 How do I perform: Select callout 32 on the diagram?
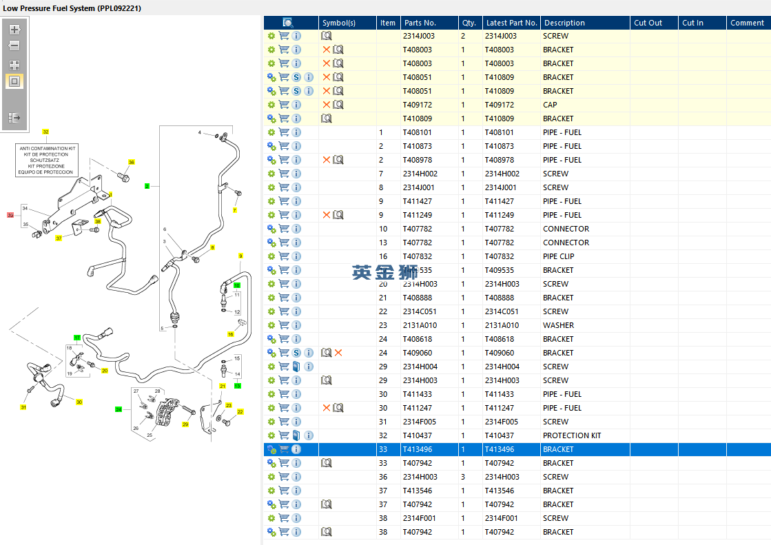[x=46, y=131]
